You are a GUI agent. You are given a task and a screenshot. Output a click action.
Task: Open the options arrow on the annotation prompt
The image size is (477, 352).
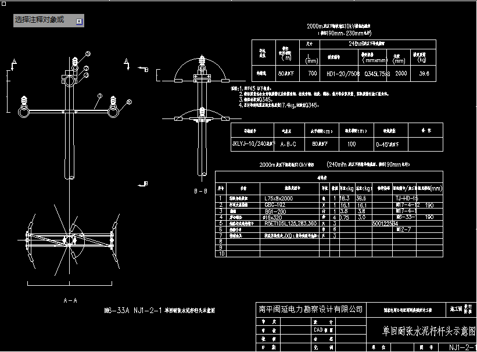(79, 21)
